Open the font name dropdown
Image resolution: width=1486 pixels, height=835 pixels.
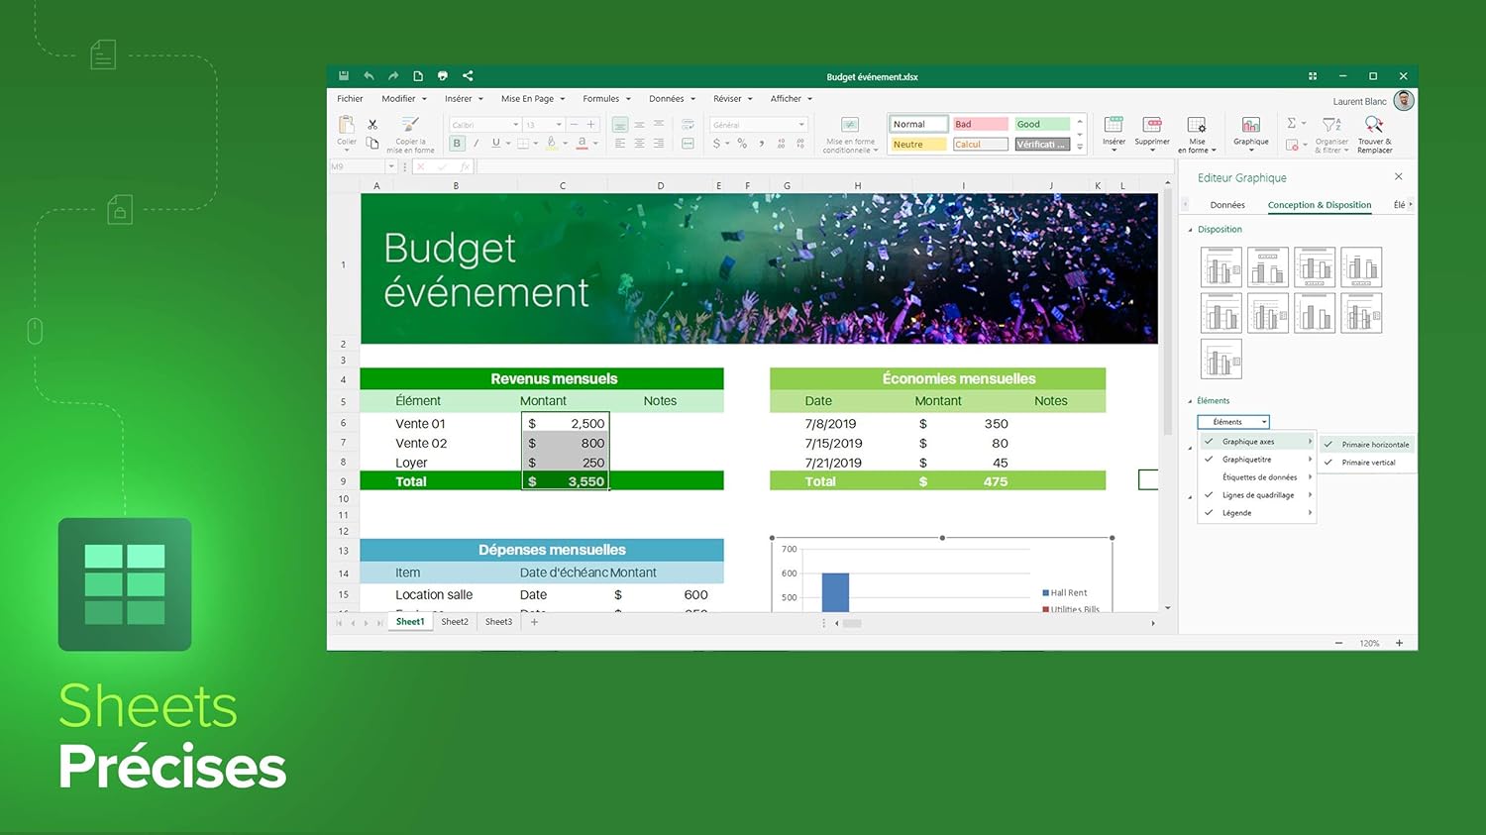(x=515, y=125)
